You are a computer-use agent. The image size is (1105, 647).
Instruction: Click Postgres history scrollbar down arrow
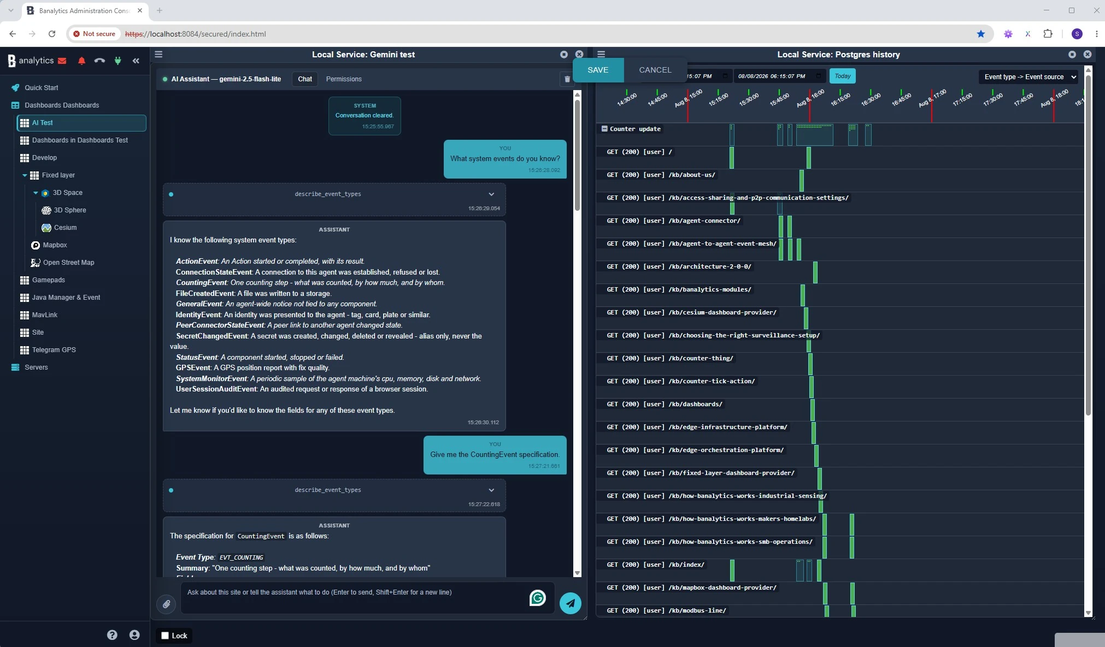[x=1088, y=613]
